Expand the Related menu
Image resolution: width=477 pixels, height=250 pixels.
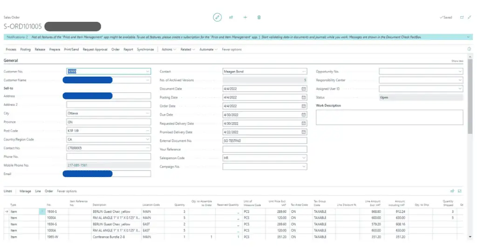pyautogui.click(x=188, y=49)
